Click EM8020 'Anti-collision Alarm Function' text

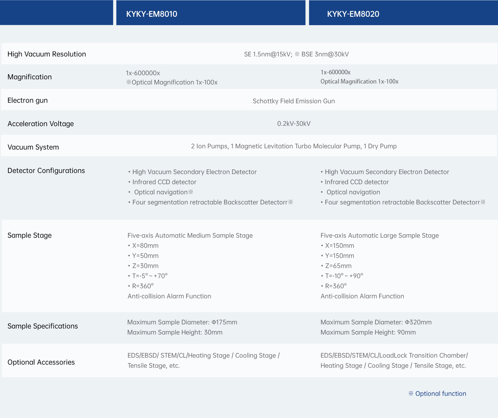click(362, 296)
